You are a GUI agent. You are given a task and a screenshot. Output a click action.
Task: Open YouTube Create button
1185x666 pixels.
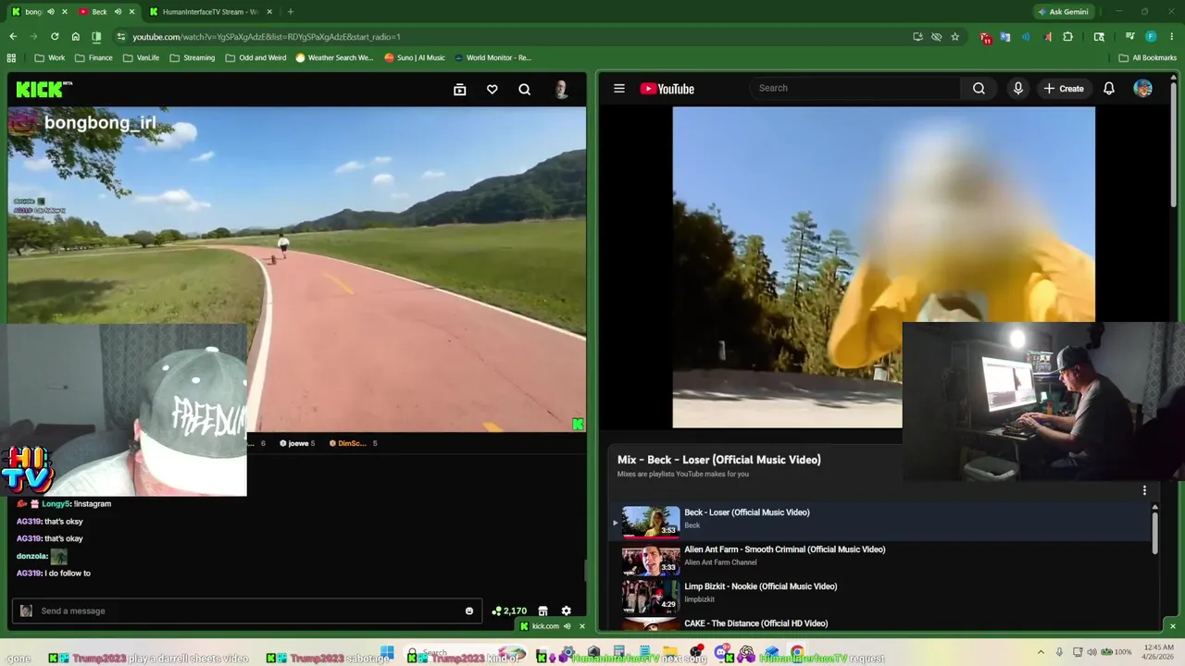pos(1064,88)
